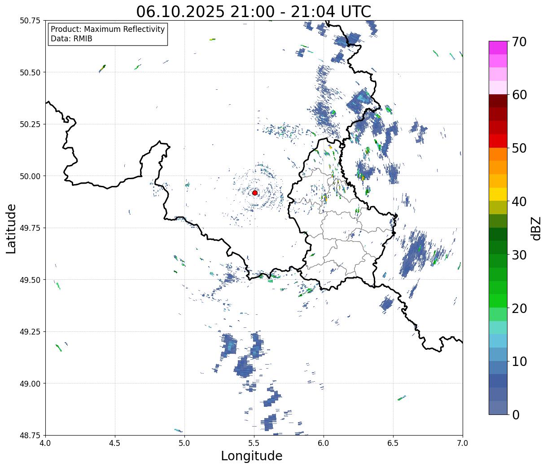Click latitude tick label "49.00"
547x467 pixels.
(30, 383)
